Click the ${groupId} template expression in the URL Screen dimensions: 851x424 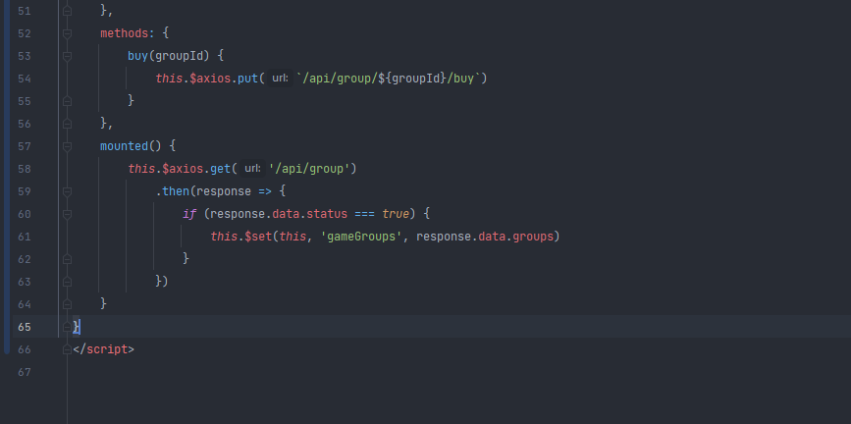coord(412,79)
